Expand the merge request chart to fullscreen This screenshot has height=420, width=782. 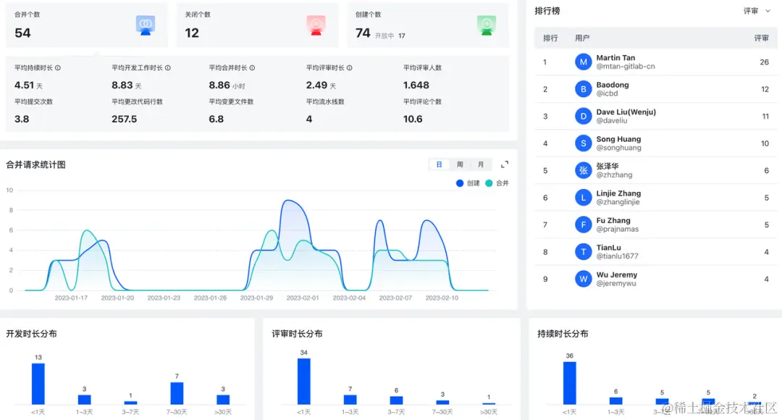tap(505, 164)
